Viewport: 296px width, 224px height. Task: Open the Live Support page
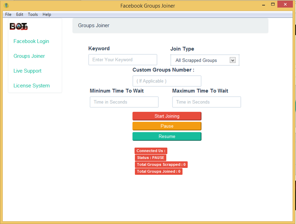[27, 71]
